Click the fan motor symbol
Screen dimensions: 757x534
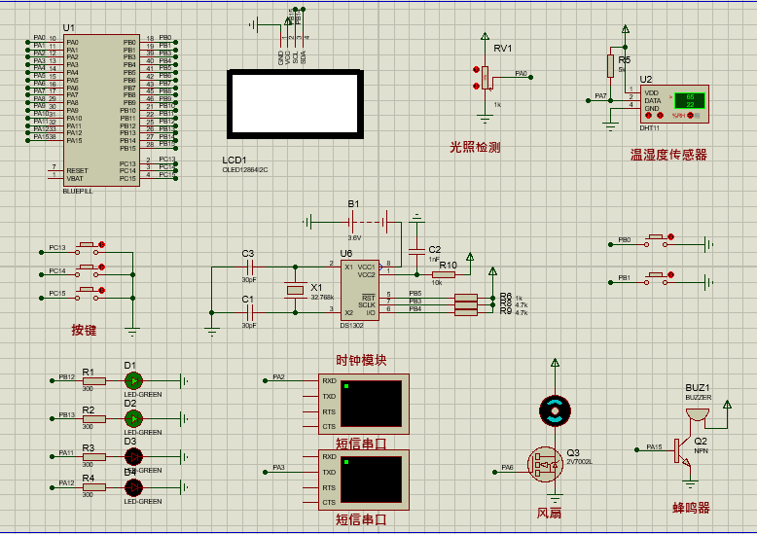pyautogui.click(x=556, y=410)
